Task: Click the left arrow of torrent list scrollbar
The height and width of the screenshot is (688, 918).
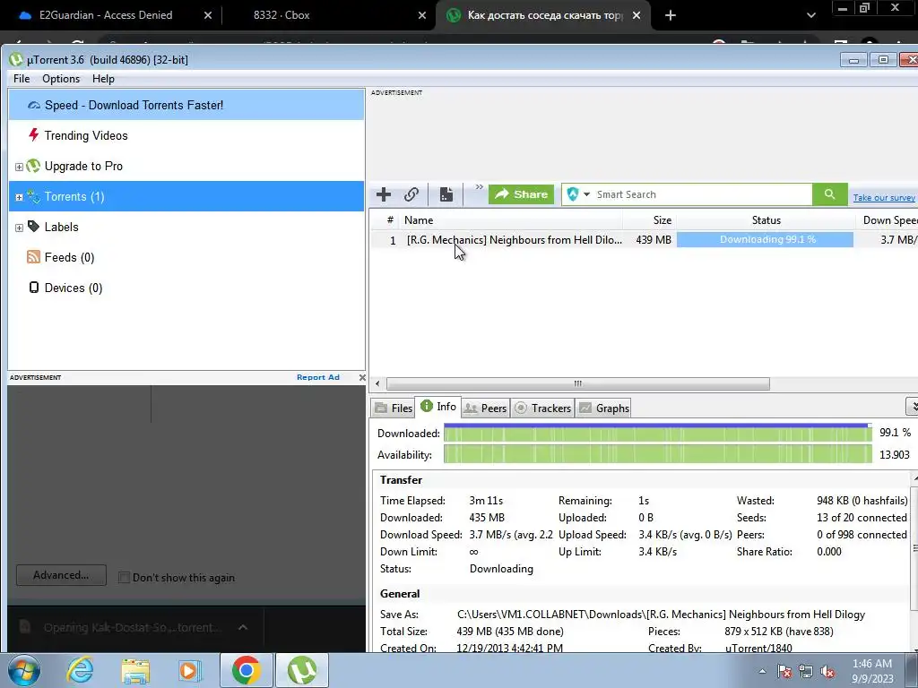Action: pyautogui.click(x=377, y=383)
